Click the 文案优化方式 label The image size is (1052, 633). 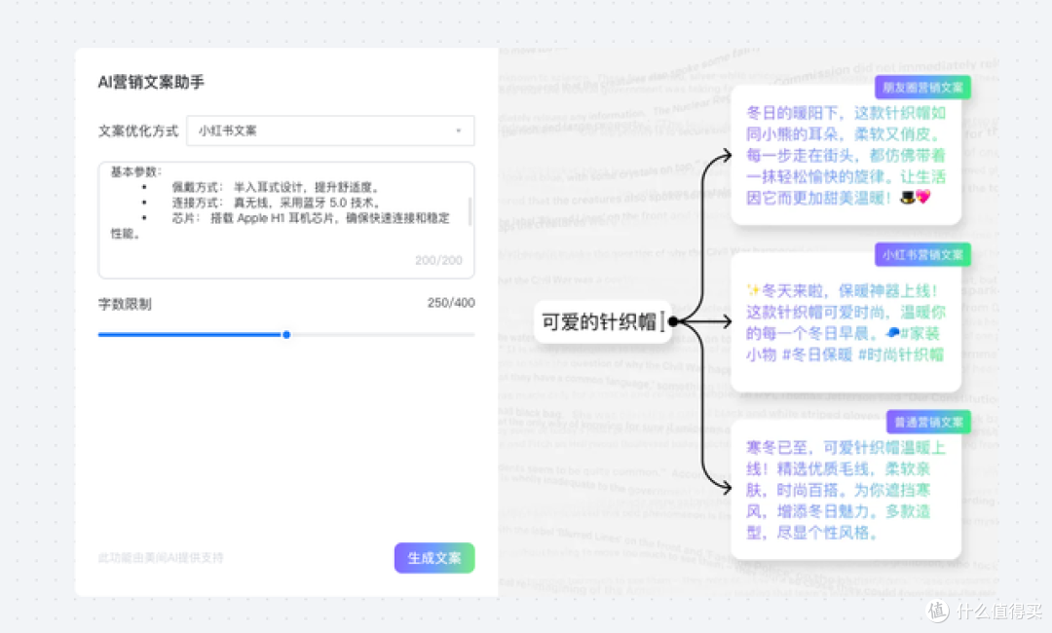(x=138, y=130)
